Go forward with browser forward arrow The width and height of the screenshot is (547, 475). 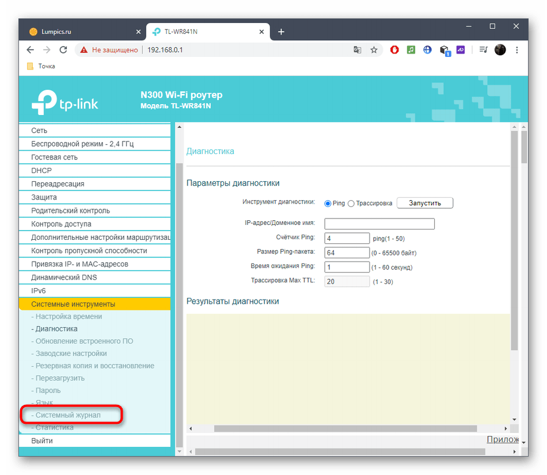[x=47, y=50]
